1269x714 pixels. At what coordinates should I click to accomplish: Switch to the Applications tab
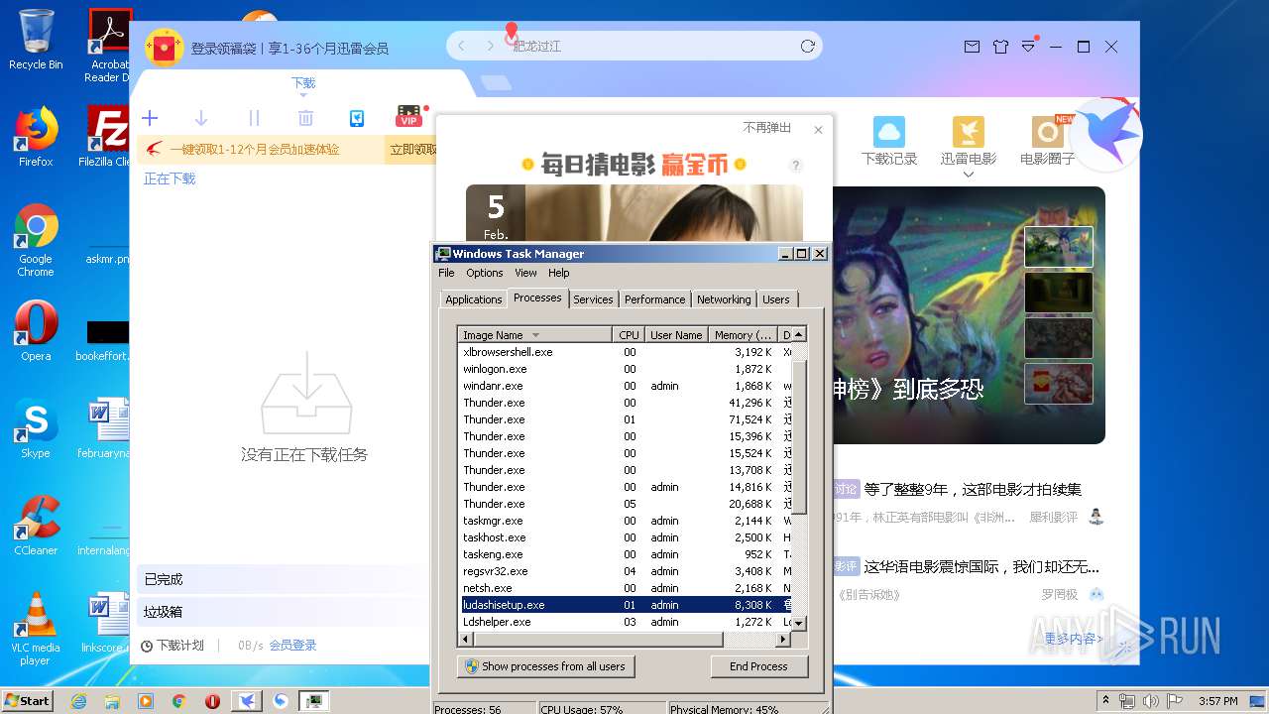point(474,299)
